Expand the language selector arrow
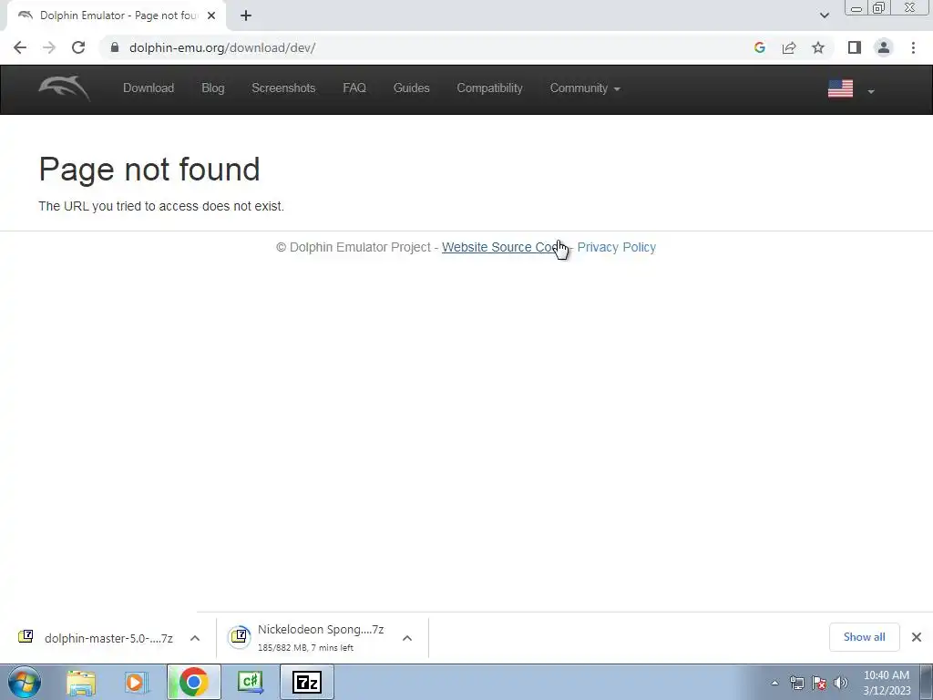 pyautogui.click(x=871, y=91)
